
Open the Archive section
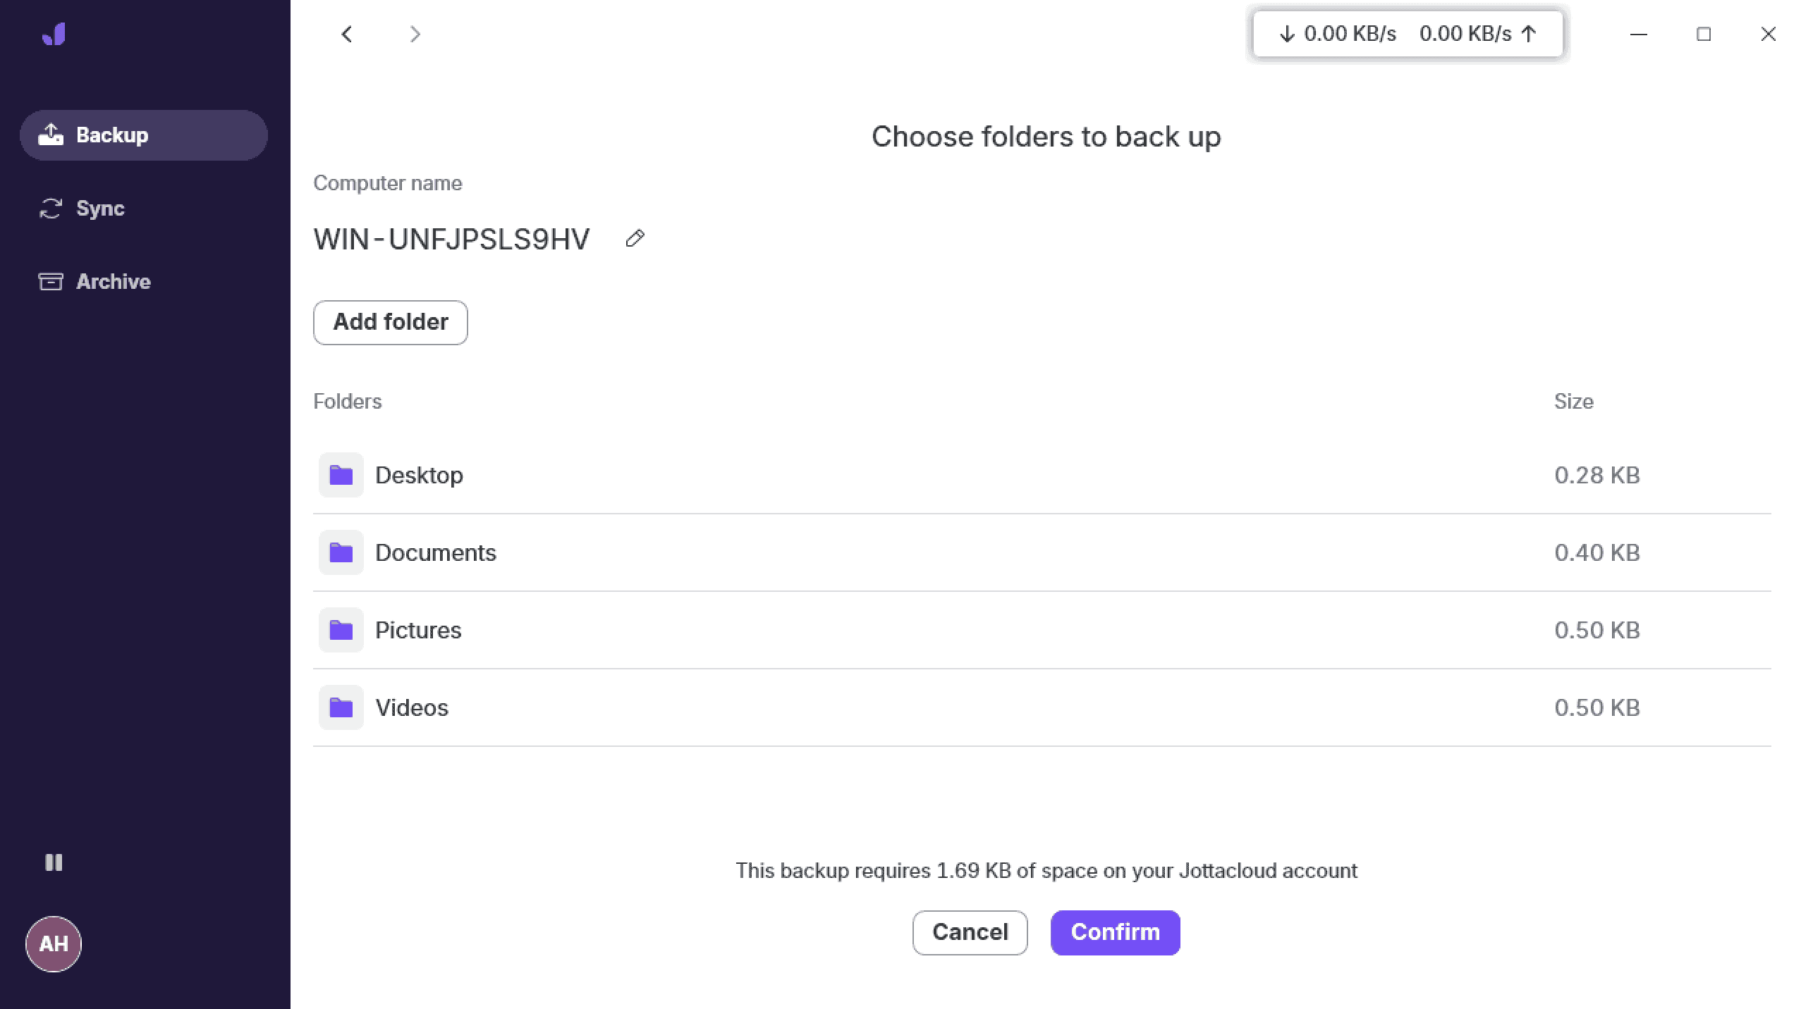tap(144, 282)
